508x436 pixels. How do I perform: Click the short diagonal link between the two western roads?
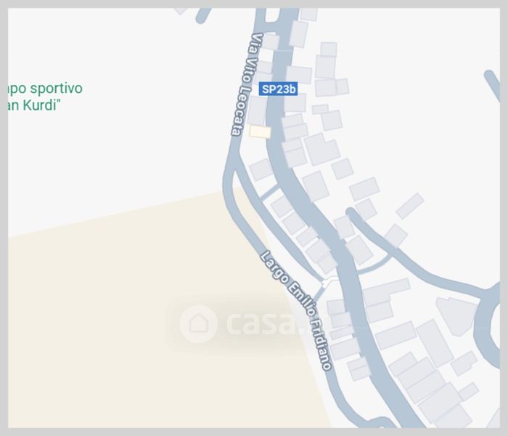coord(269,193)
